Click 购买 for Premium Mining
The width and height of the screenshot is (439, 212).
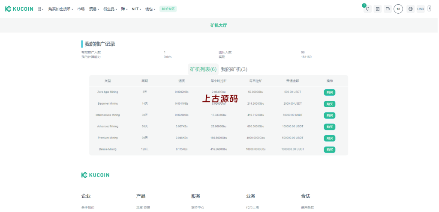(330, 138)
